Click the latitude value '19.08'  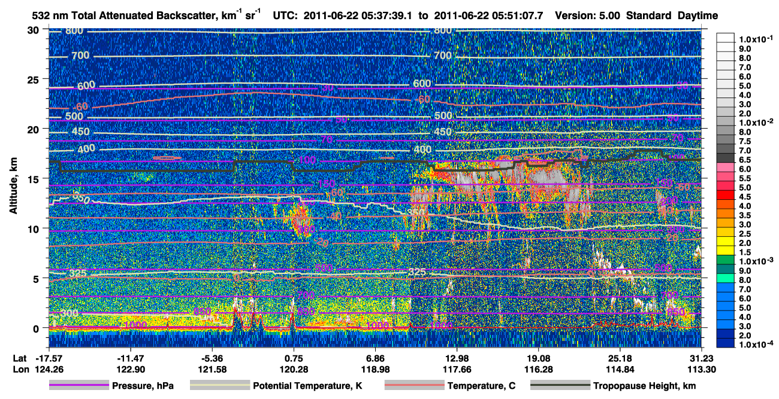click(x=539, y=358)
